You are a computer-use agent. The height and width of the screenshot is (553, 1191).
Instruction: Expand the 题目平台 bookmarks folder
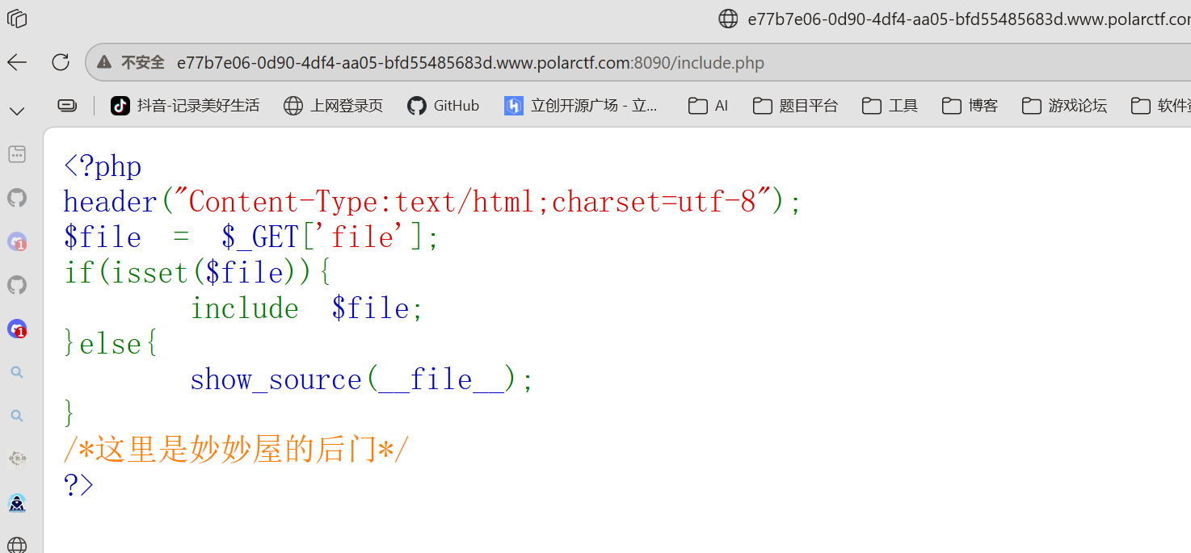coord(795,105)
